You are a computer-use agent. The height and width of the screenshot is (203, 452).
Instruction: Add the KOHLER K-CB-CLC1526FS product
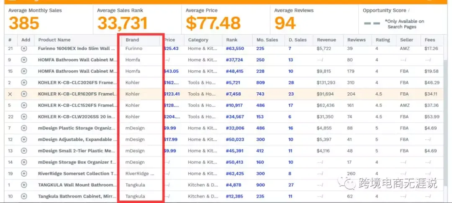tap(24, 105)
